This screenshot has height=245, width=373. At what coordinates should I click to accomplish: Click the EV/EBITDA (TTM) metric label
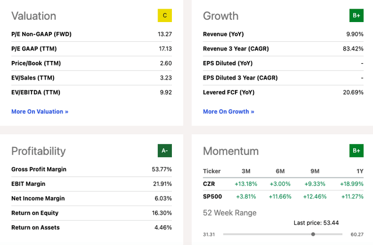[36, 92]
